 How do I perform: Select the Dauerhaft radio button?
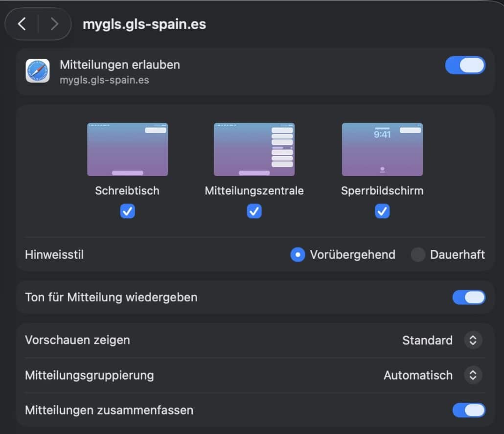418,254
